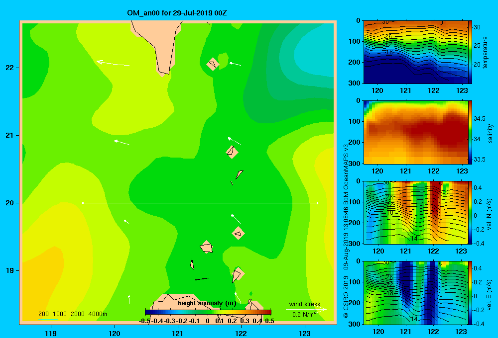
Task: Select the '200 1000 2000 4000m' depth legend
Action: coord(72,314)
